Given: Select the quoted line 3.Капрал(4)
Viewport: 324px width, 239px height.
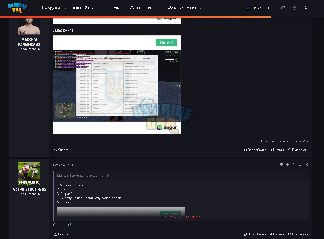Looking at the screenshot, I should point(66,193).
